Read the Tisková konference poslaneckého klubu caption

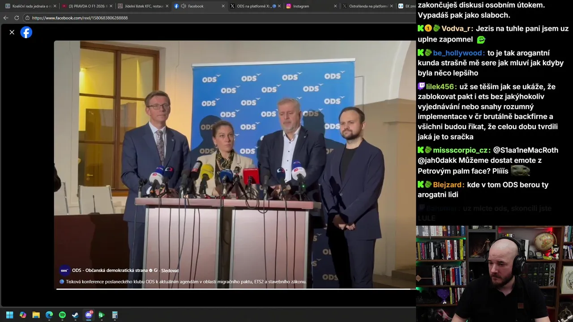coord(186,282)
